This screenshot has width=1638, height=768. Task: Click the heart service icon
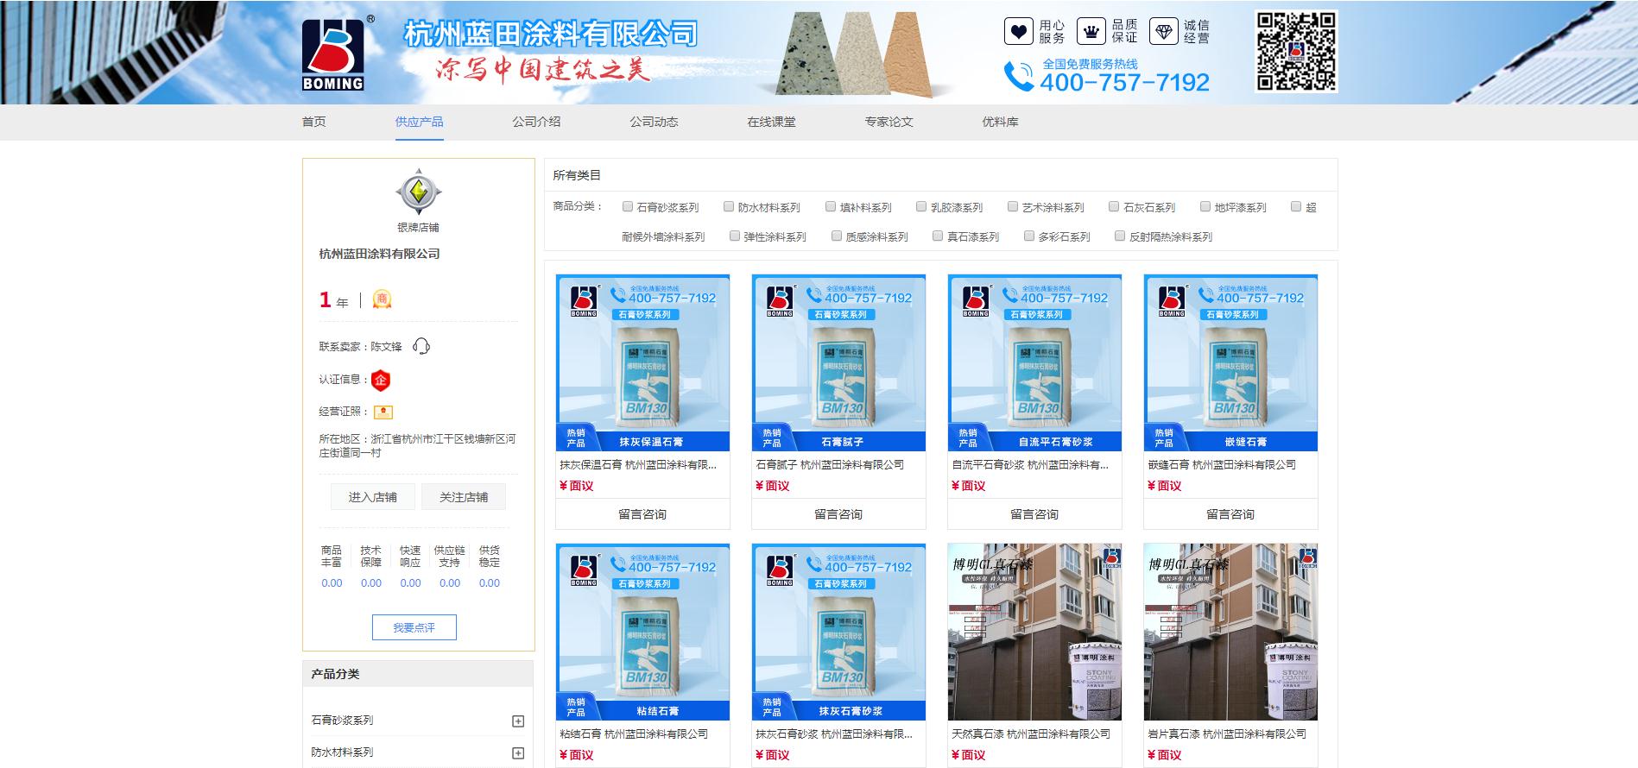(x=1019, y=32)
